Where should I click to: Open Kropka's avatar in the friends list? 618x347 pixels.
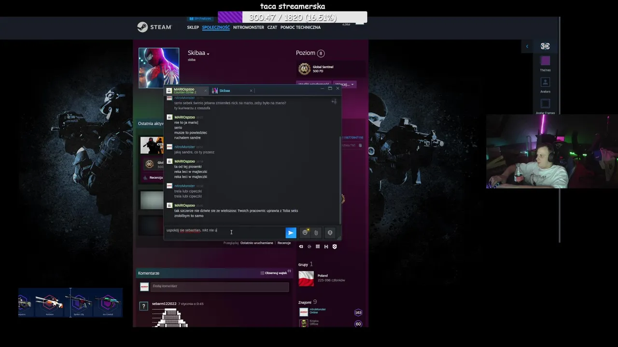303,323
